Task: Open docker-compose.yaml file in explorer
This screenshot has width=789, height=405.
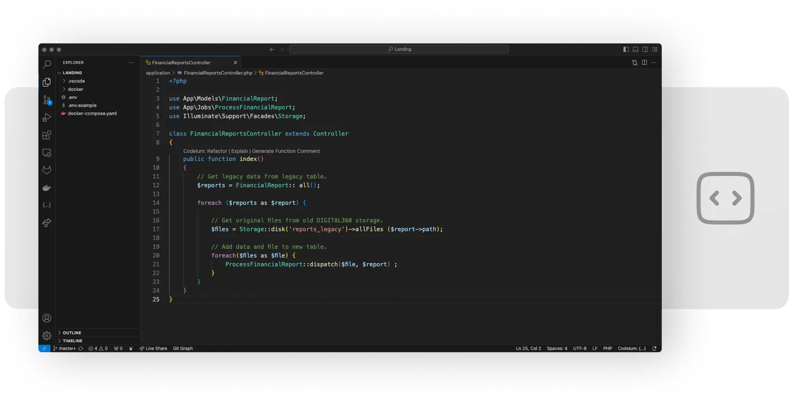Action: click(x=92, y=113)
